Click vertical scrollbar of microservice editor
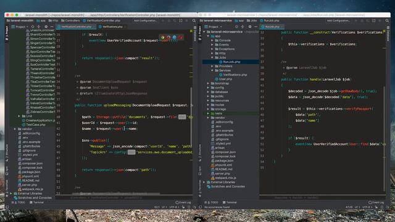This screenshot has width=395, height=222. (384, 138)
